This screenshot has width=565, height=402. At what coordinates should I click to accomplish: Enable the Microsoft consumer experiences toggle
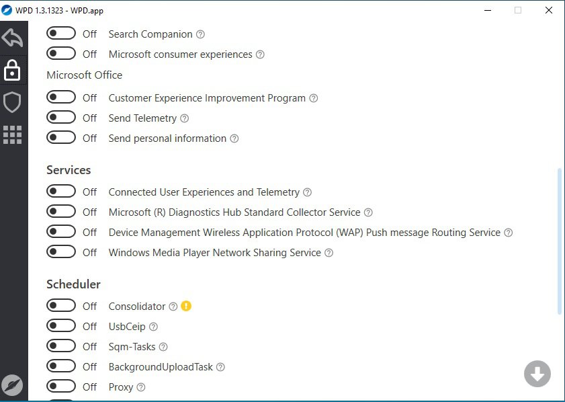61,54
